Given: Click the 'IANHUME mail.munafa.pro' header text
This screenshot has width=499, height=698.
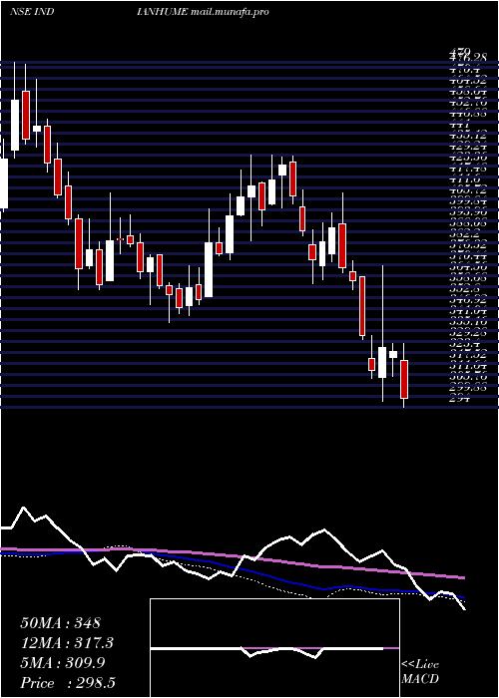Looking at the screenshot, I should [204, 12].
